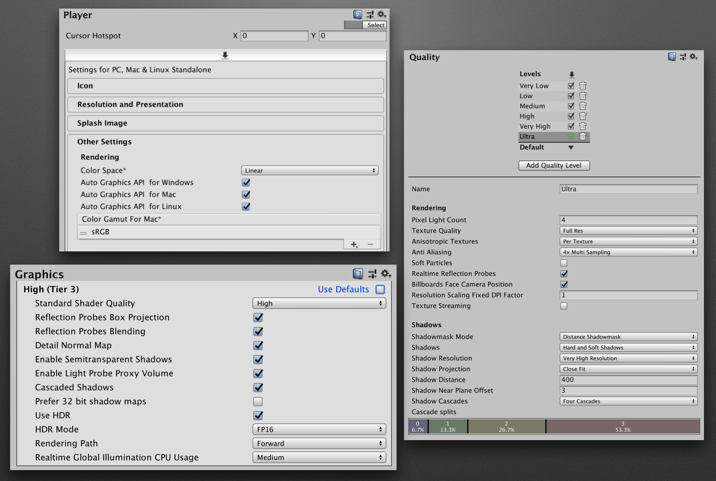Open gear menu in Quality panel
Image resolution: width=716 pixels, height=481 pixels.
pos(693,57)
